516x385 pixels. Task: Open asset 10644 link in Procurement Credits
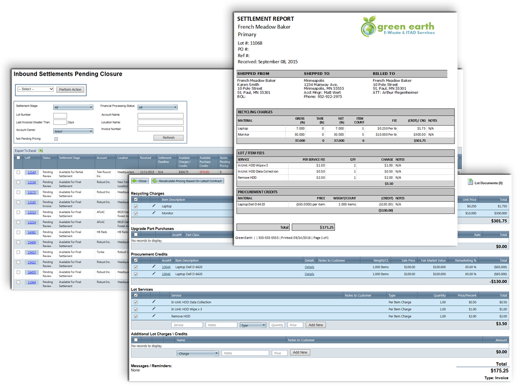[x=166, y=267]
